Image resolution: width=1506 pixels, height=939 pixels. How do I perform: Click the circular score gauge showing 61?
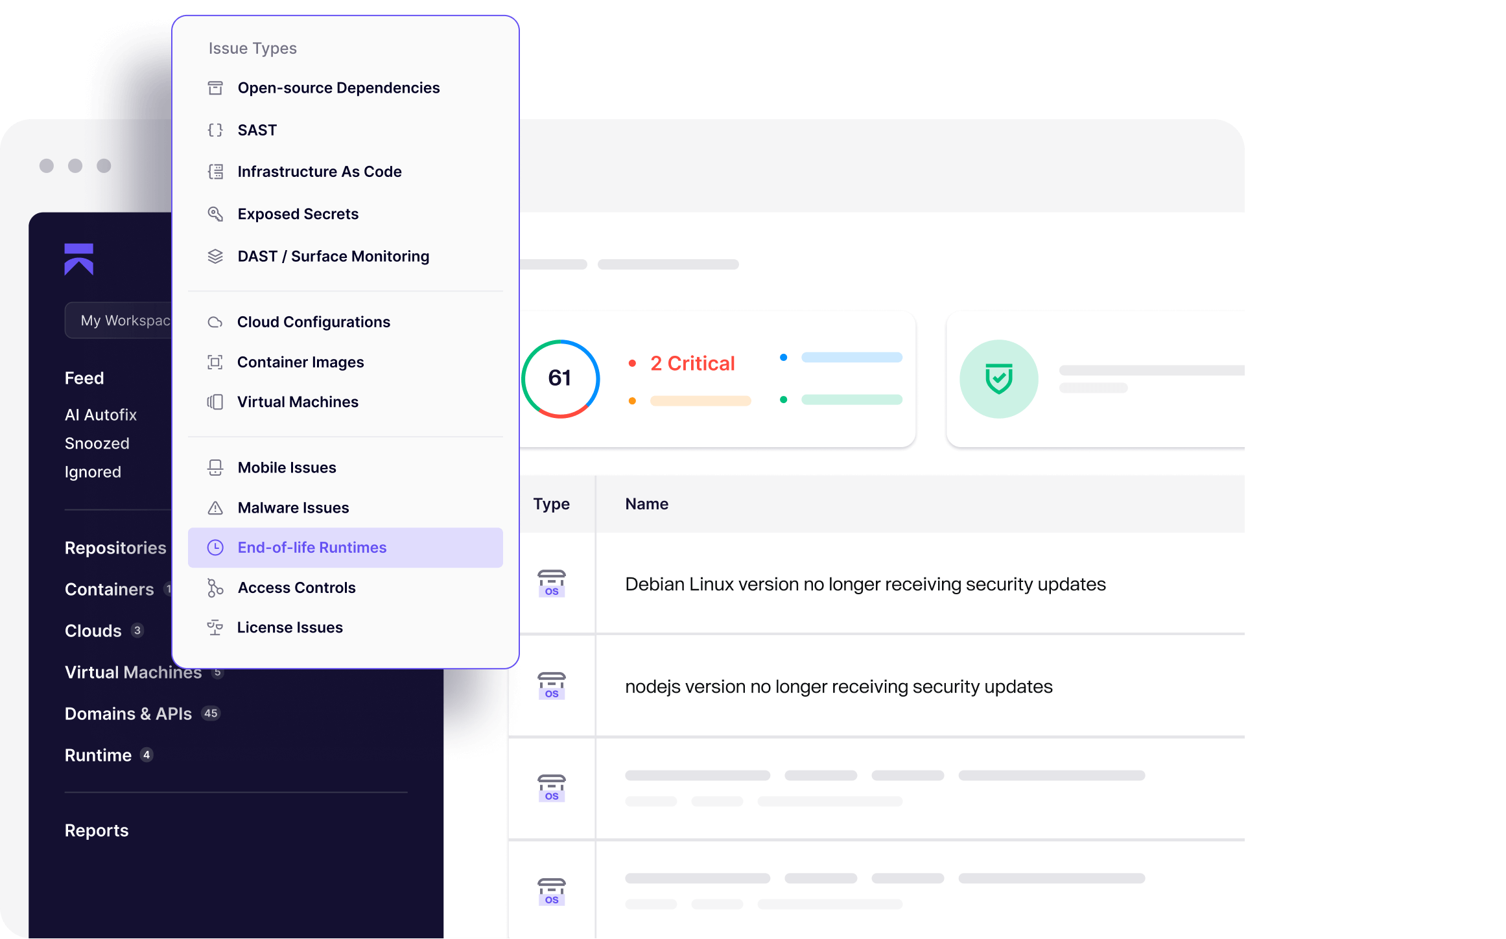(560, 378)
